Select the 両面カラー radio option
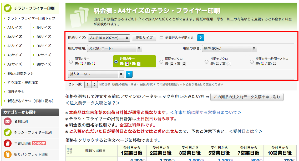The width and height of the screenshot is (299, 161). coord(71,62)
